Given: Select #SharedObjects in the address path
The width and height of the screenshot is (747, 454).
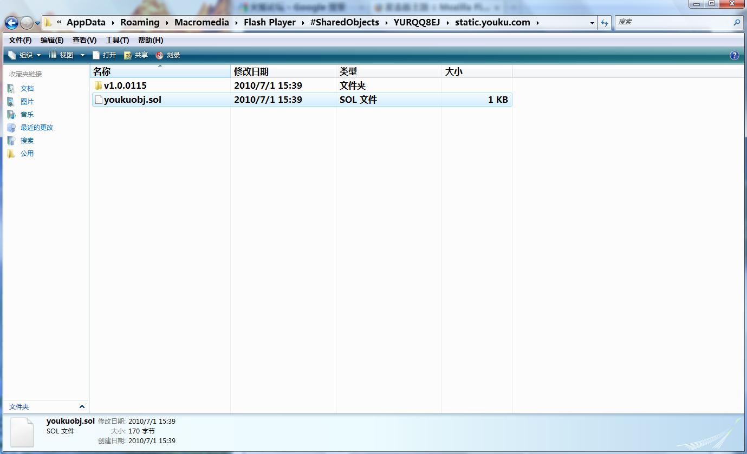Looking at the screenshot, I should 345,22.
